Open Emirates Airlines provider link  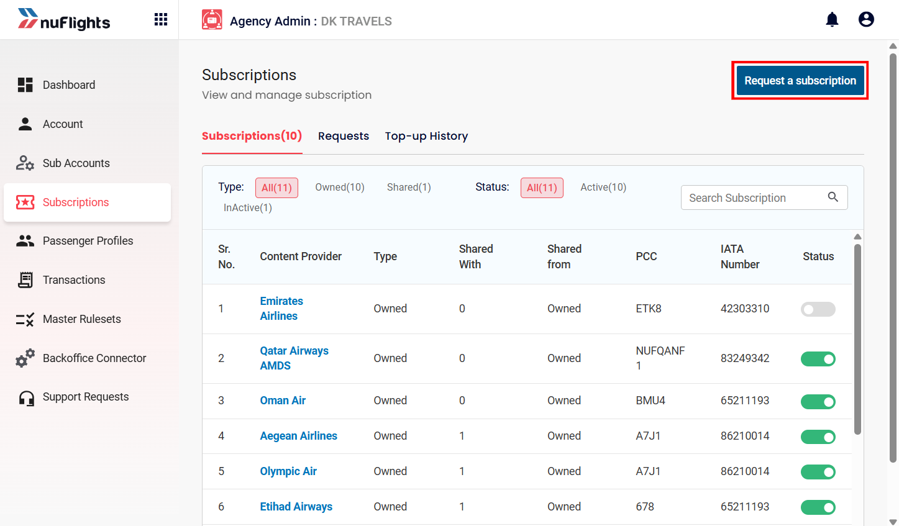pos(281,309)
